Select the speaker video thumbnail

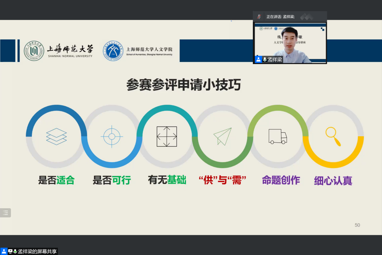point(290,42)
